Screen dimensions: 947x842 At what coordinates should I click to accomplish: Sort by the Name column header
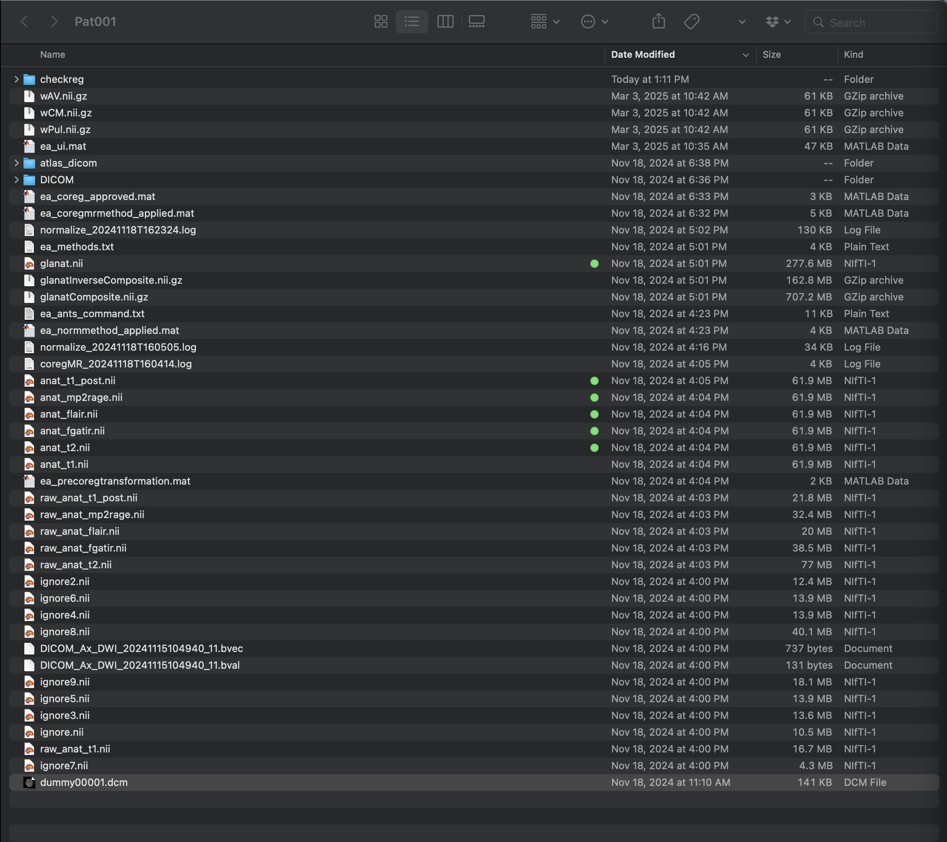53,55
